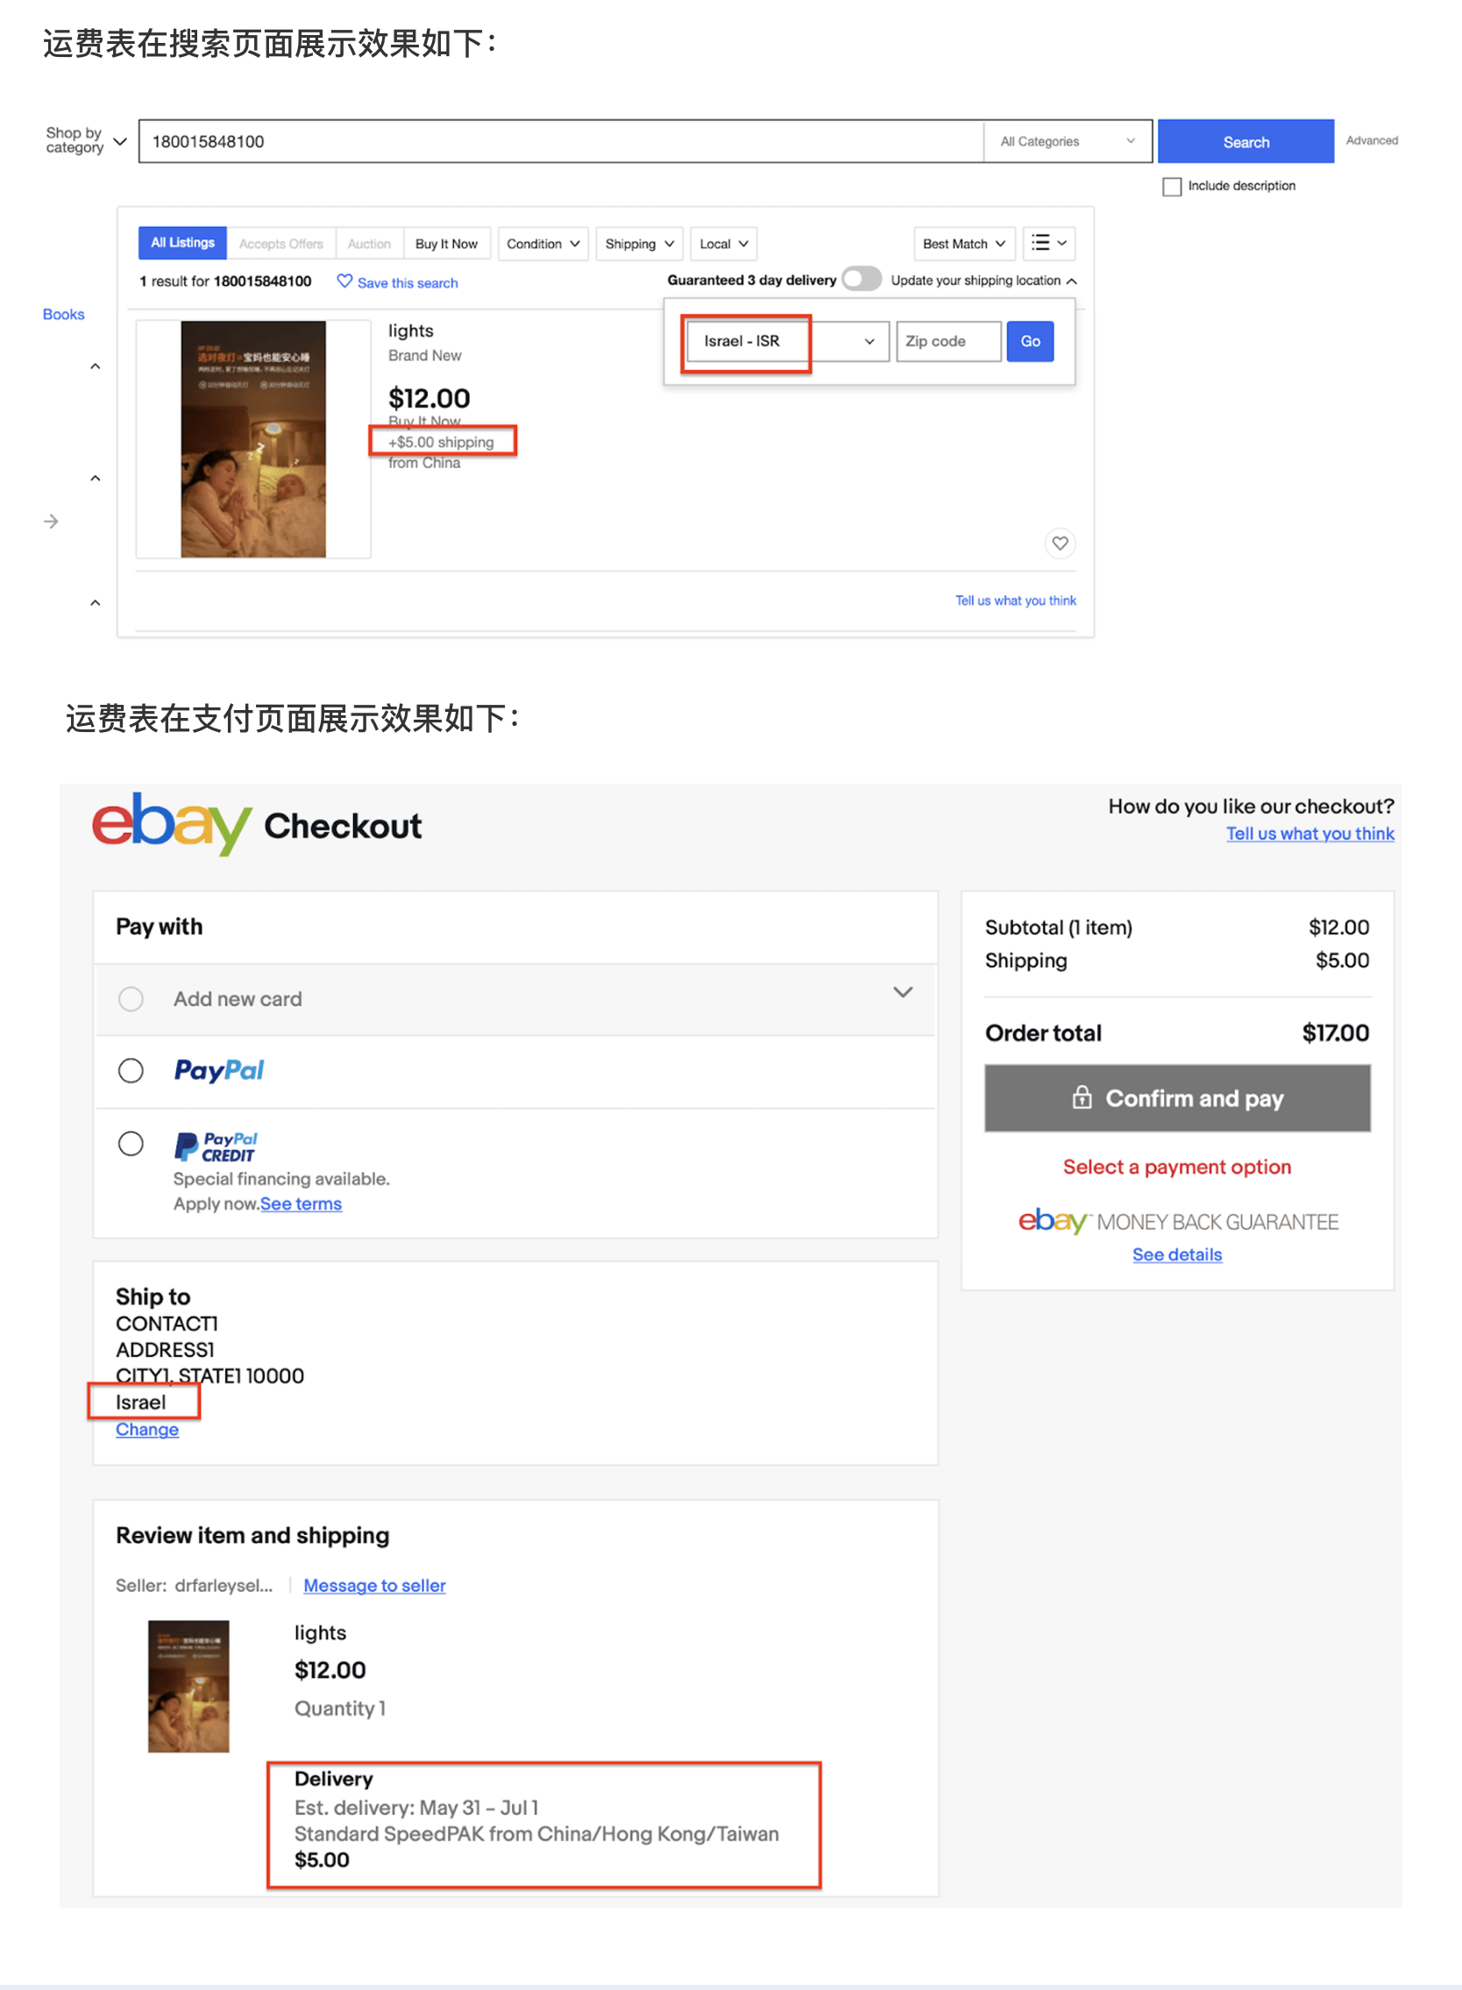
Task: Select the PayPal radio button
Action: point(131,1070)
